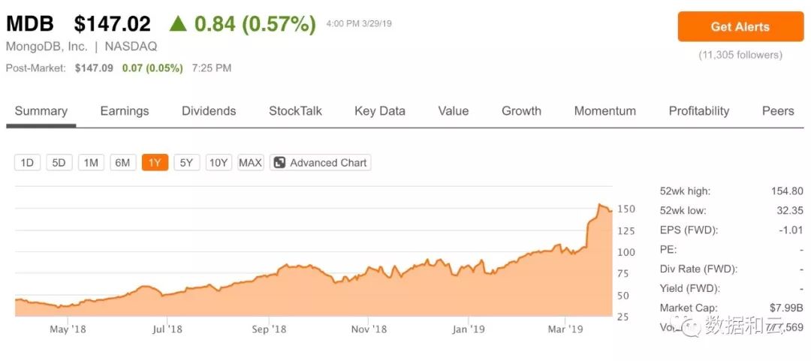Select the 1D time range

point(27,163)
